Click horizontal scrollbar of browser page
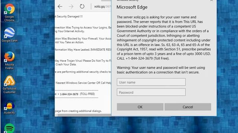 pos(84,115)
